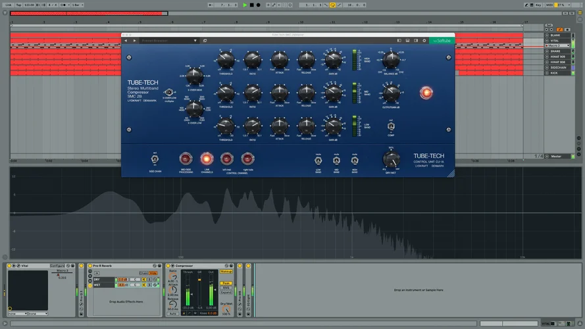Viewport: 585px width, 329px height.
Task: Click the Mid/Side Processing lamp button
Action: [x=186, y=159]
